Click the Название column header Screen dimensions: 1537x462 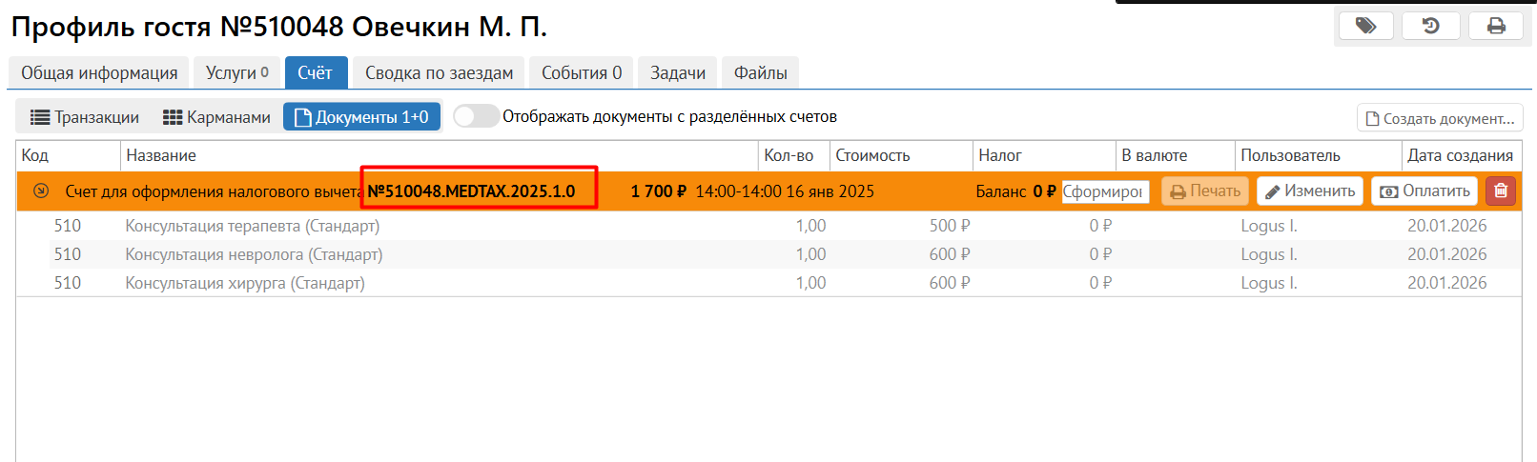(440, 155)
